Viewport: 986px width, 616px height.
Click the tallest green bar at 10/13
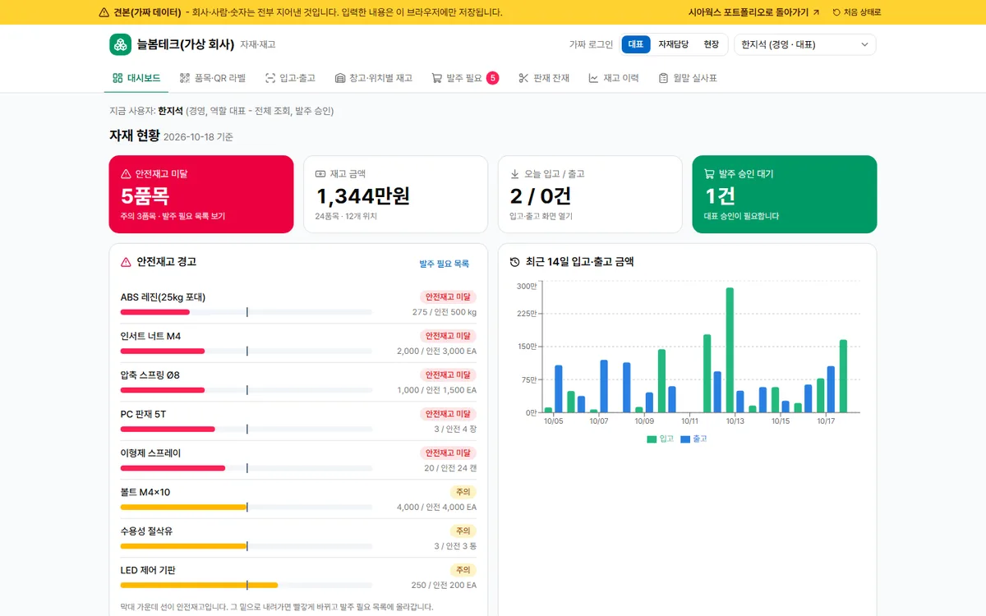click(730, 350)
